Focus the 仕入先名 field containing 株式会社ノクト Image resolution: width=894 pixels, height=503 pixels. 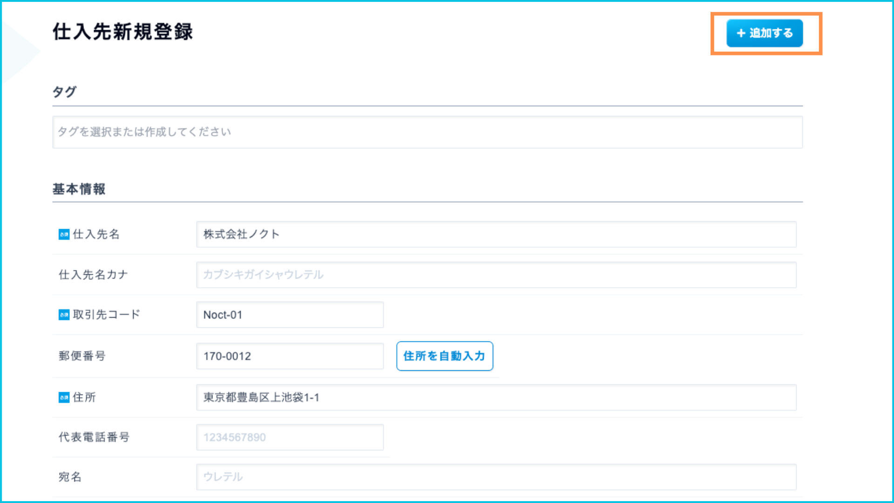point(496,234)
